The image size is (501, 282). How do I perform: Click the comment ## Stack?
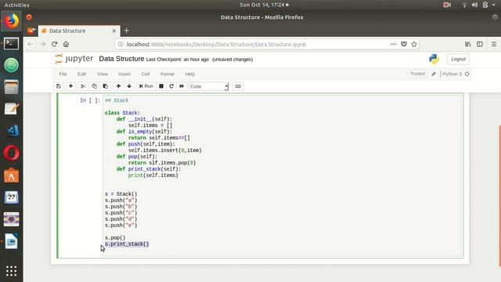click(x=117, y=100)
